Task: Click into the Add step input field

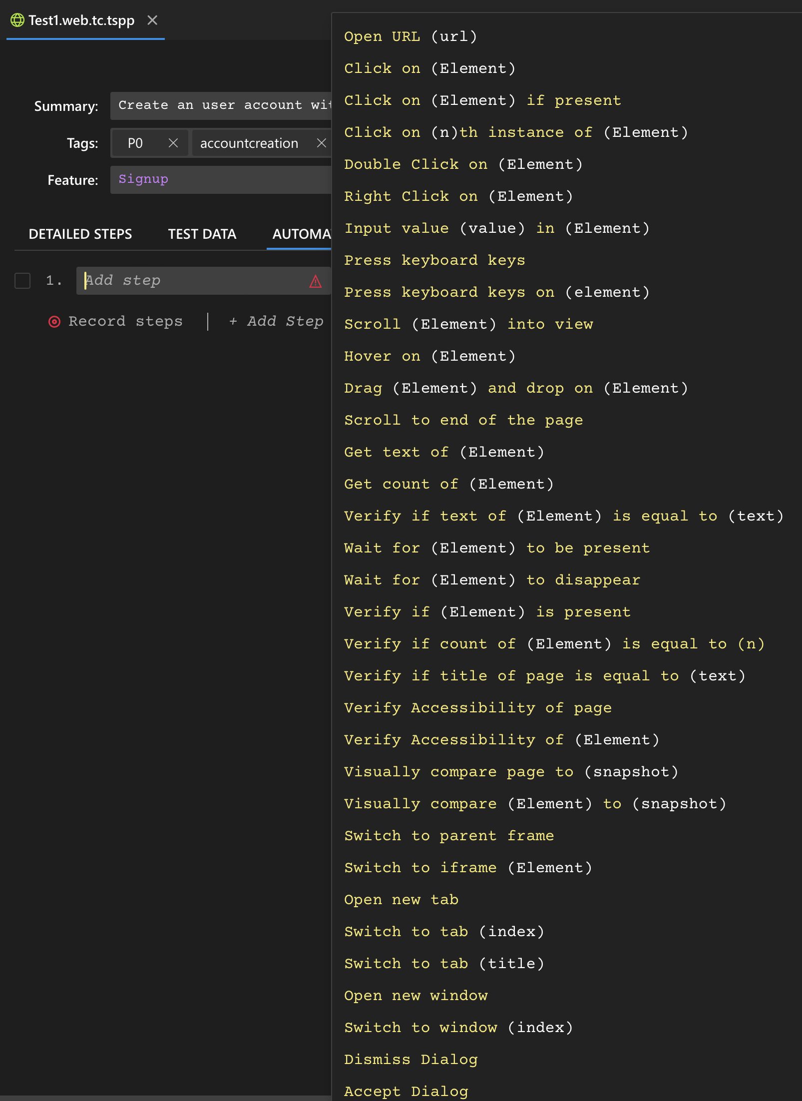Action: [x=195, y=281]
